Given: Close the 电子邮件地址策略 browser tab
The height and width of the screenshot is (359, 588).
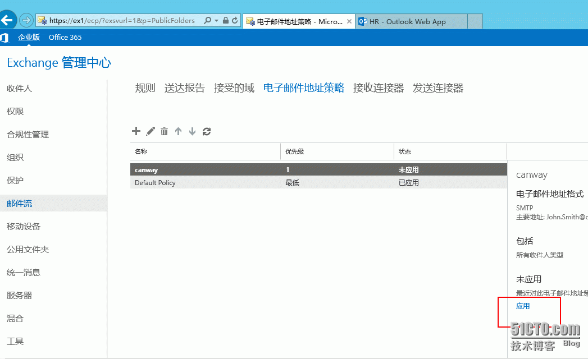Looking at the screenshot, I should coord(349,21).
